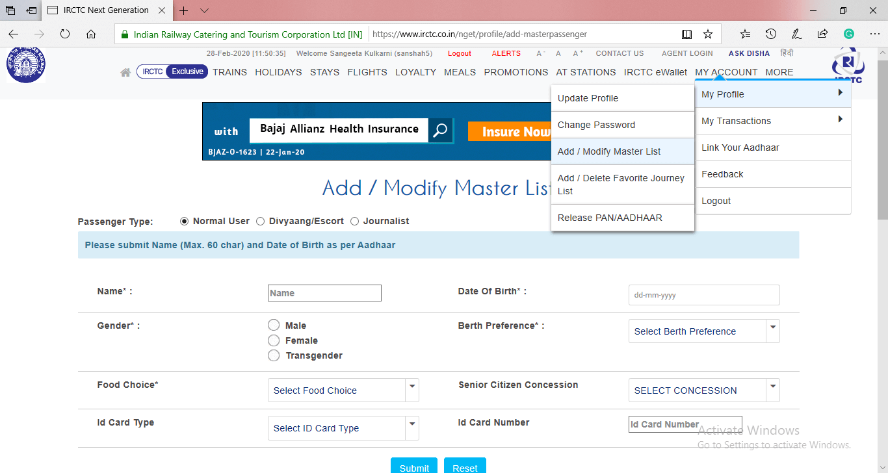The image size is (888, 473).
Task: Open the Select ID Card Type dropdown
Action: (343, 428)
